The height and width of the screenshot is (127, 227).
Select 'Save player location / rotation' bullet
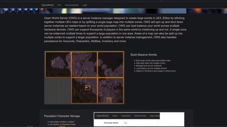tap(62, 122)
